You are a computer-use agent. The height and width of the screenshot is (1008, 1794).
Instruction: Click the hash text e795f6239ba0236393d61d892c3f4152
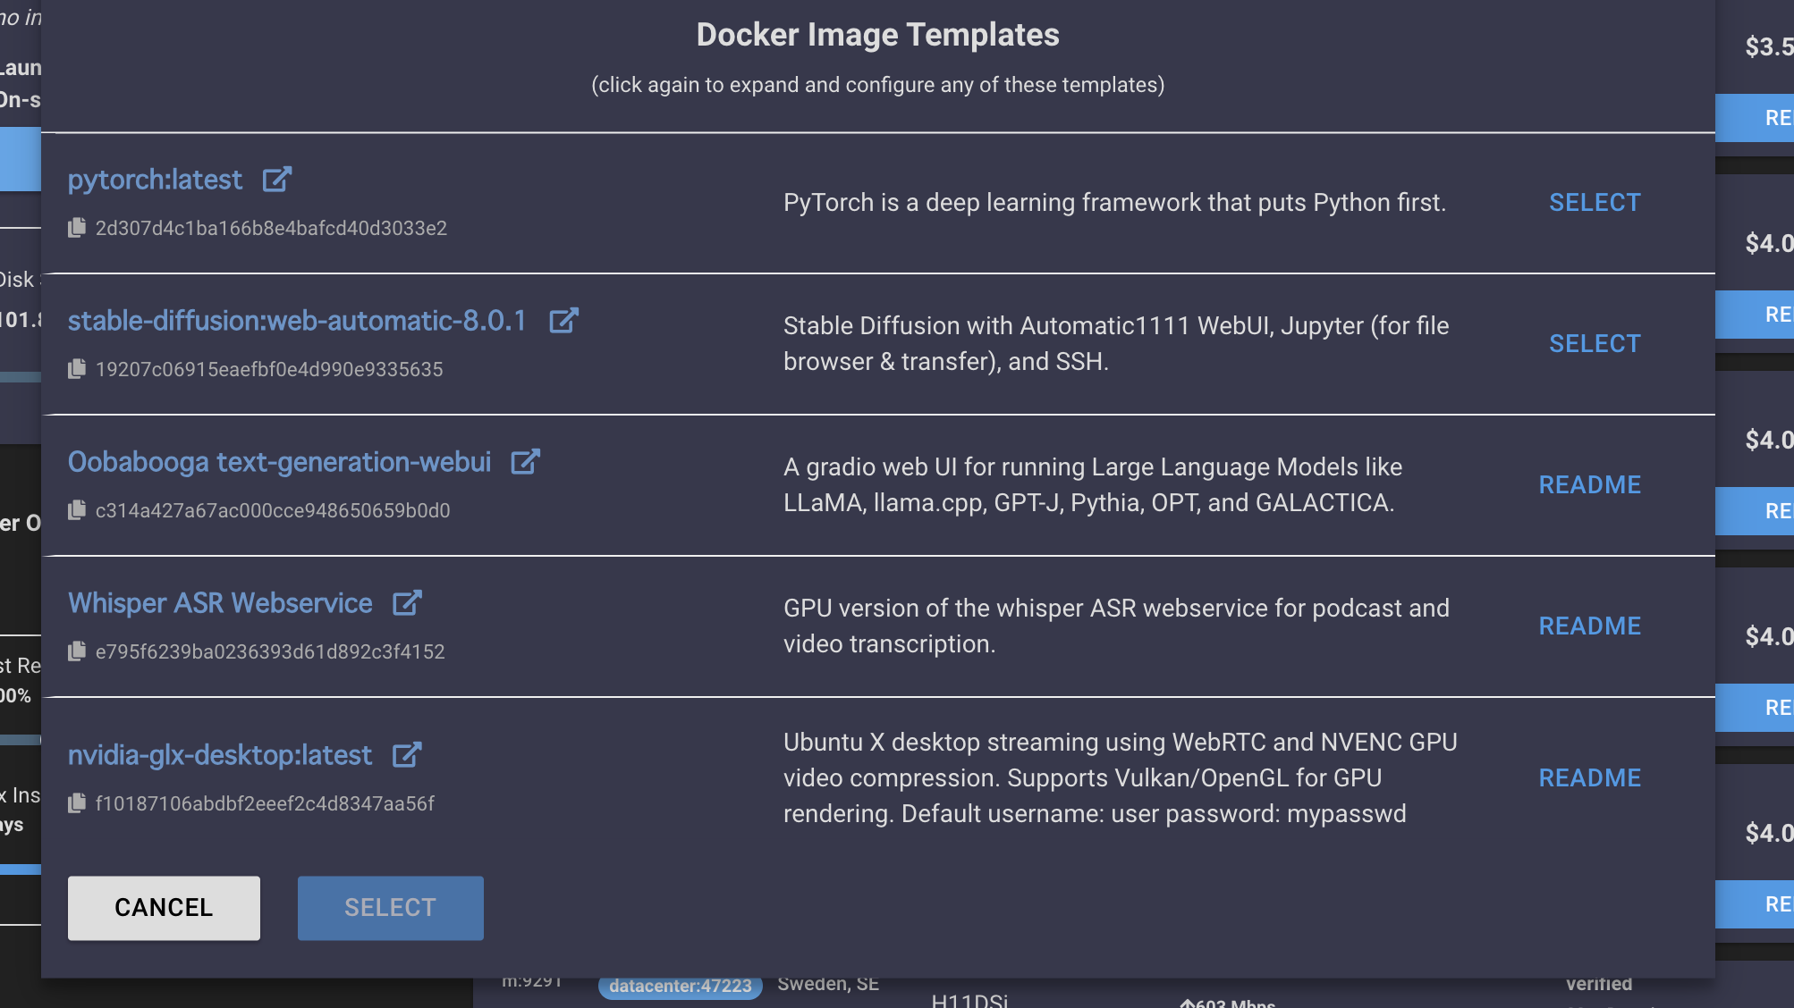(x=270, y=652)
